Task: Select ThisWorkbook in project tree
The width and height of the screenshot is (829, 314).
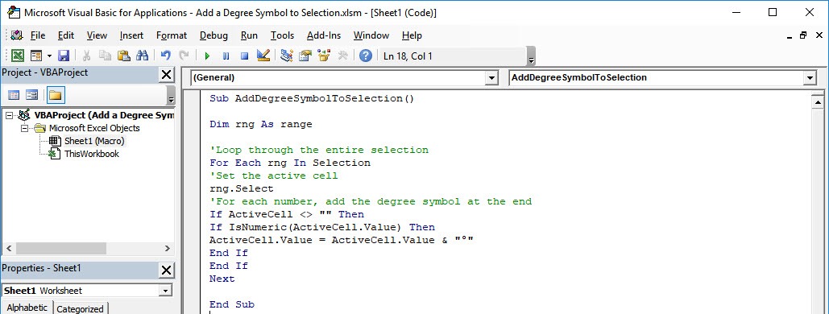Action: 92,154
